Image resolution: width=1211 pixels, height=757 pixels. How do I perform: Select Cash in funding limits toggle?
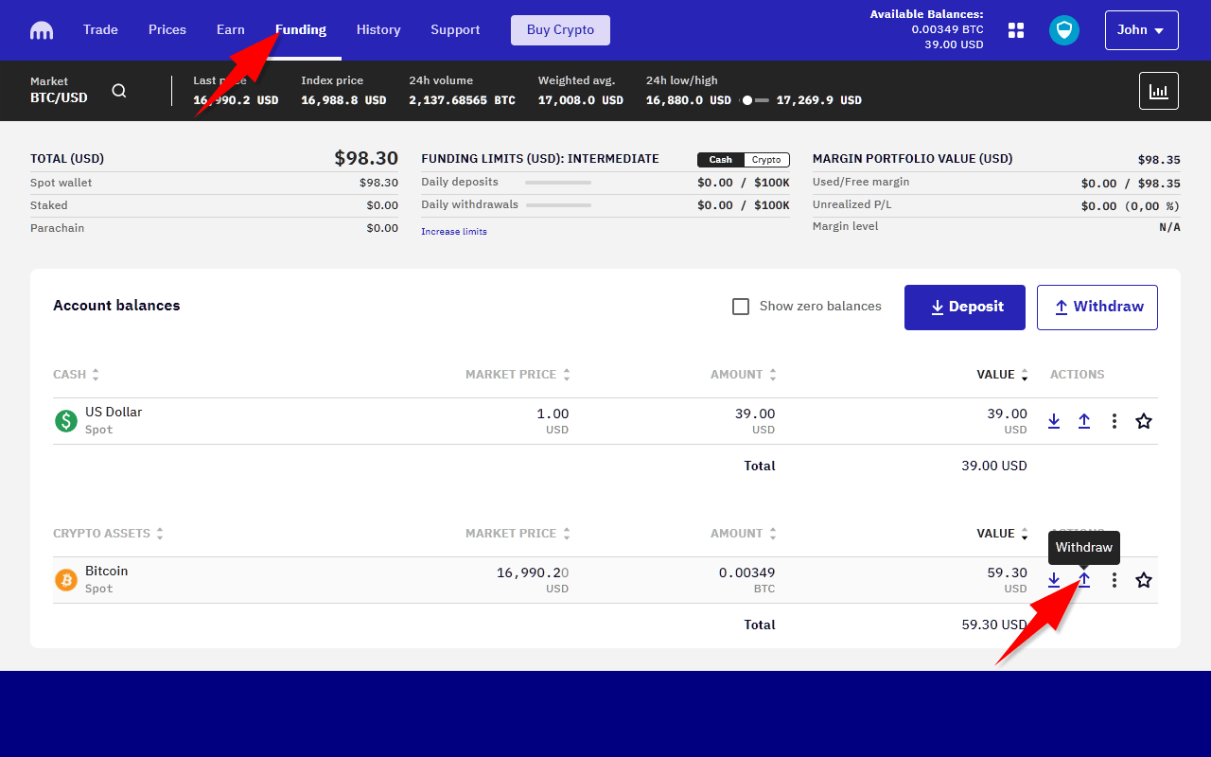coord(721,160)
